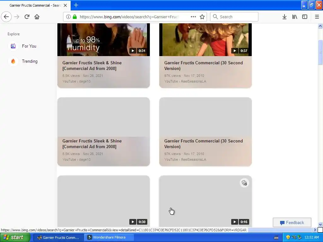This screenshot has height=242, width=323.
Task: Click the scroll up arrow
Action: point(320,26)
